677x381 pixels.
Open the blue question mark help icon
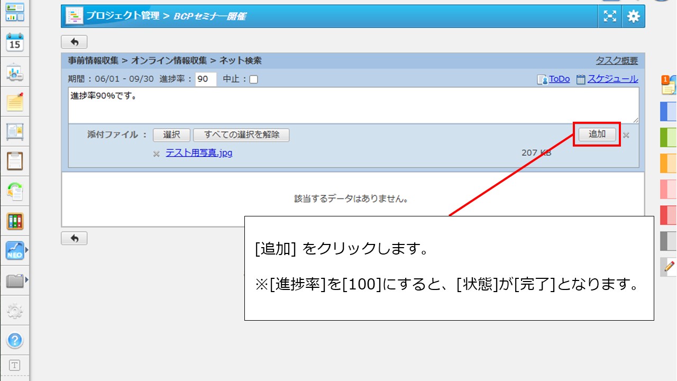pyautogui.click(x=15, y=340)
